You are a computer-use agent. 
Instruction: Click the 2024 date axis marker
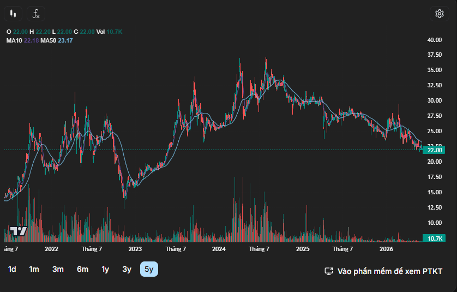219,249
